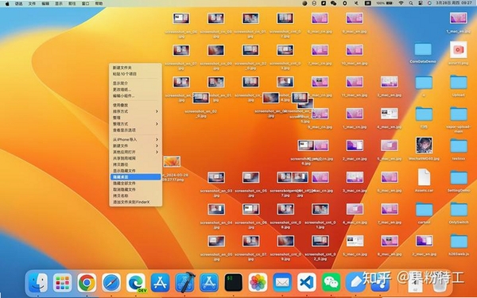Expand 排序方式 submenu
Image resolution: width=477 pixels, height=298 pixels.
point(136,111)
